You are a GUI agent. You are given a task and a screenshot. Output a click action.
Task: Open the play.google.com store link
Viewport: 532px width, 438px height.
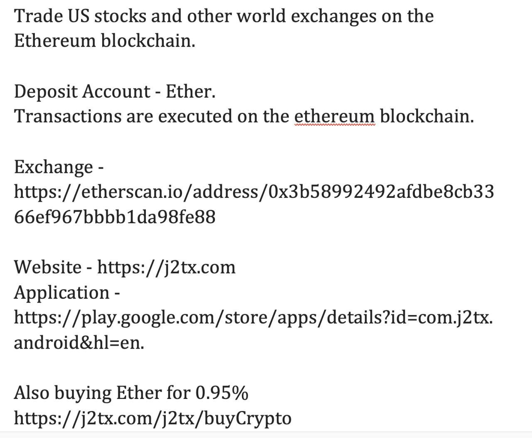[x=253, y=317]
